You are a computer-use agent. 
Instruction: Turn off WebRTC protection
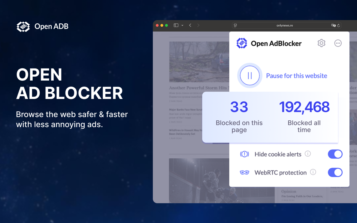[335, 172]
